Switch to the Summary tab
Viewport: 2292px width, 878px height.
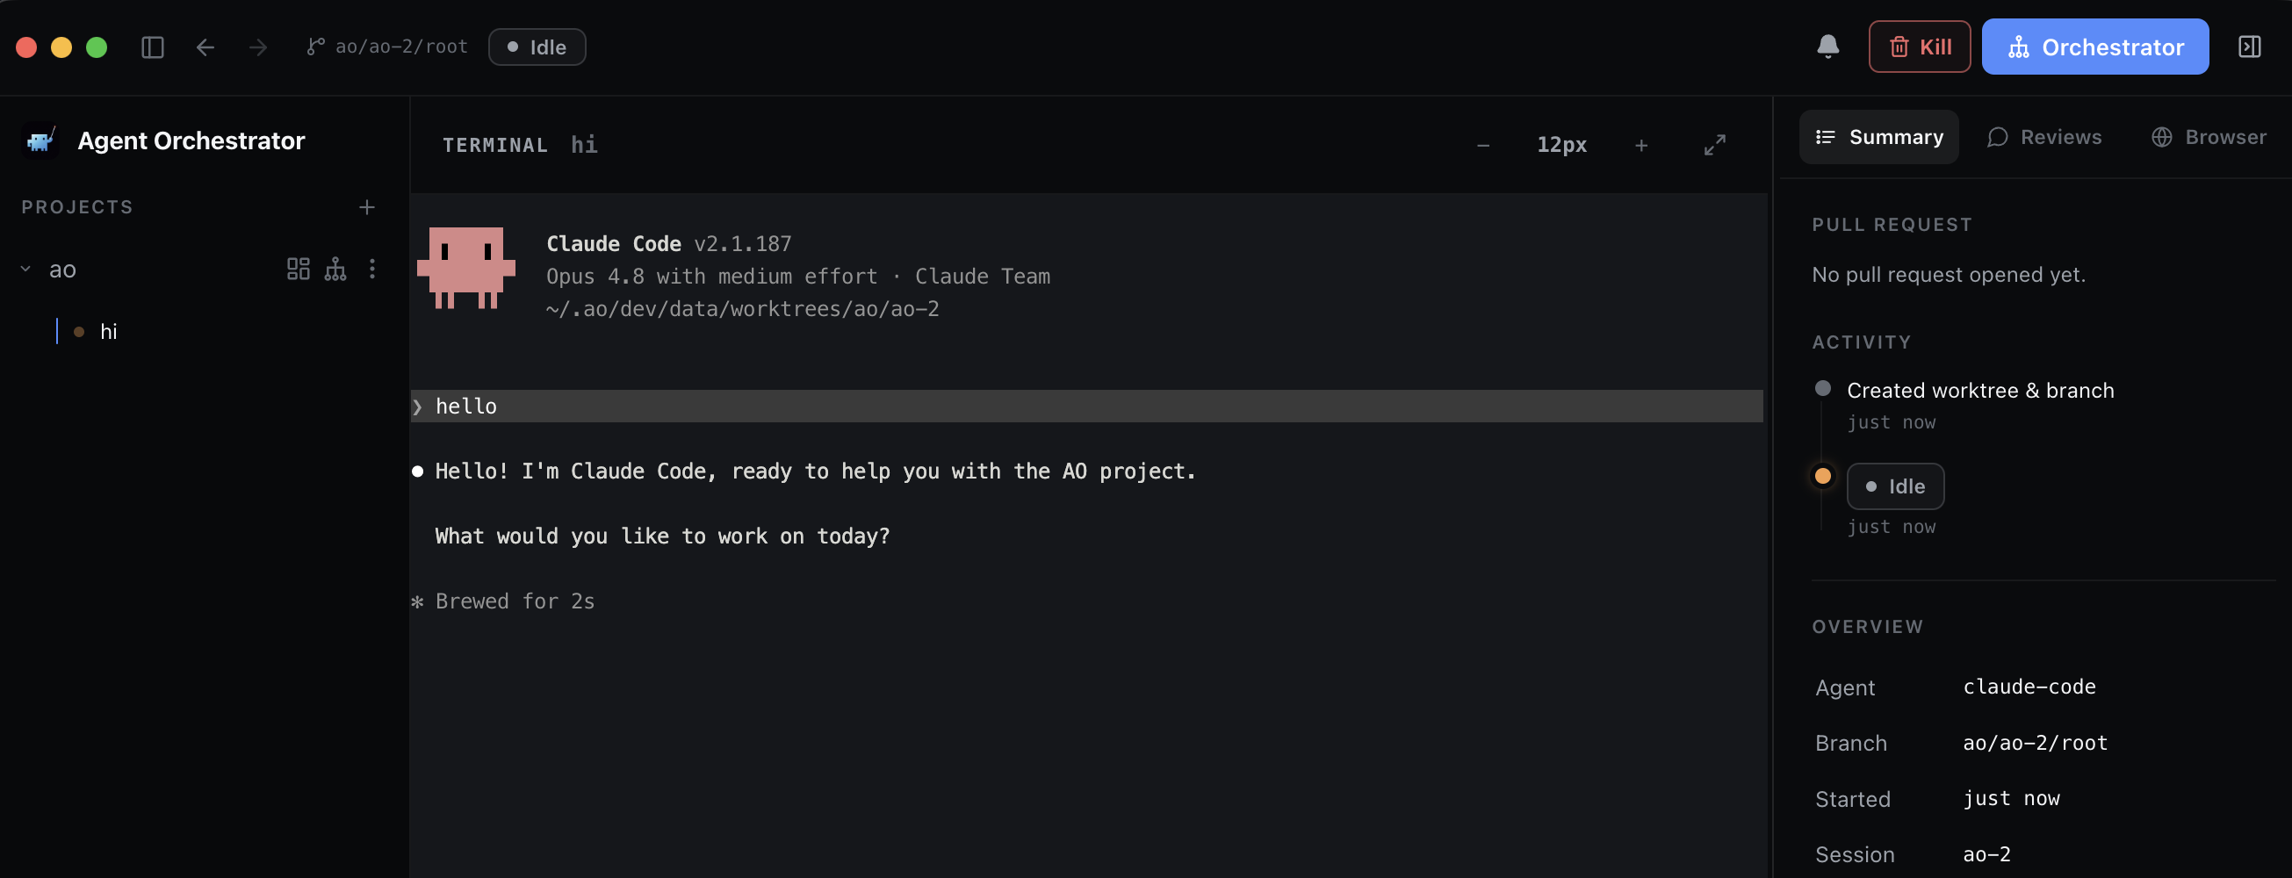[x=1878, y=137]
